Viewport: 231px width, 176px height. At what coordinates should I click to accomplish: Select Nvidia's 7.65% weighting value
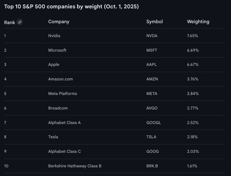pos(193,36)
